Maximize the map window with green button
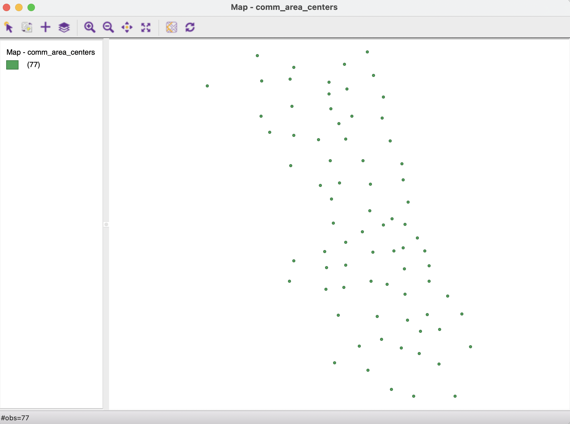 click(31, 7)
